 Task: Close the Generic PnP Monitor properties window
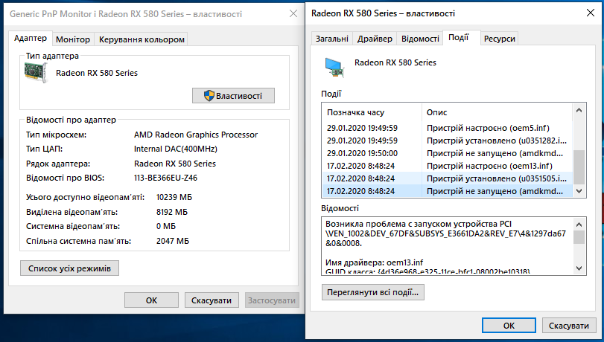point(293,14)
